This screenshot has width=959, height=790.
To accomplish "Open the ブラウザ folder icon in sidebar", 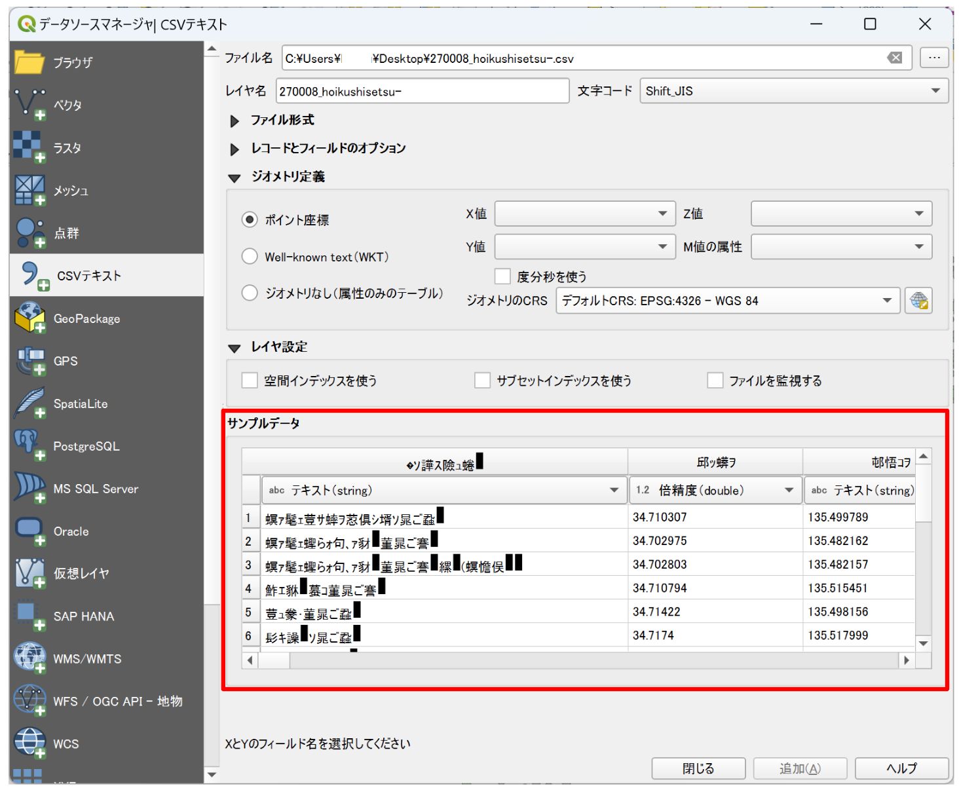I will [29, 62].
